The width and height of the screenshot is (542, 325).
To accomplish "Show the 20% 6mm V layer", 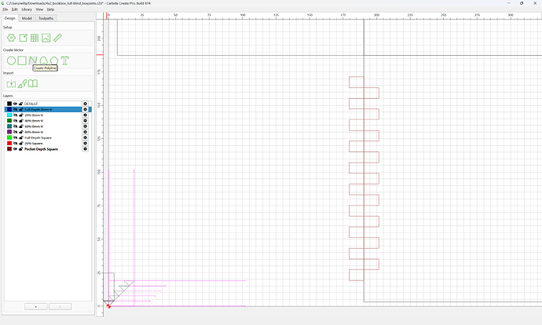I will coord(15,115).
